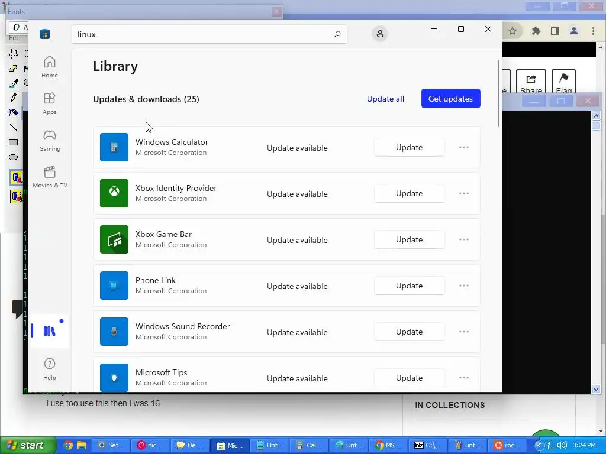The width and height of the screenshot is (606, 454).
Task: Click the Get updates button
Action: (x=450, y=99)
